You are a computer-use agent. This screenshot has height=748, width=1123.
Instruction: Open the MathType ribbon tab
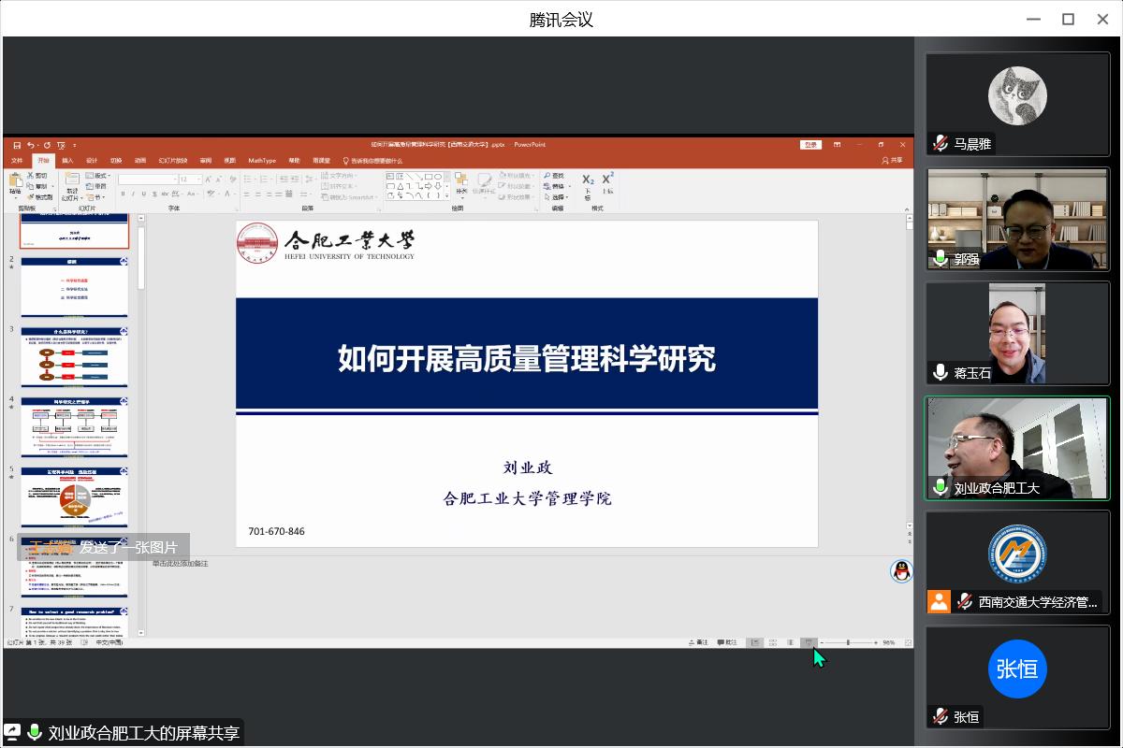(x=262, y=161)
